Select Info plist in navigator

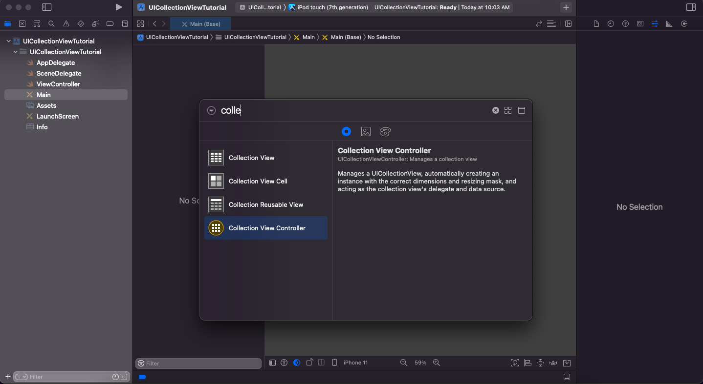point(42,127)
